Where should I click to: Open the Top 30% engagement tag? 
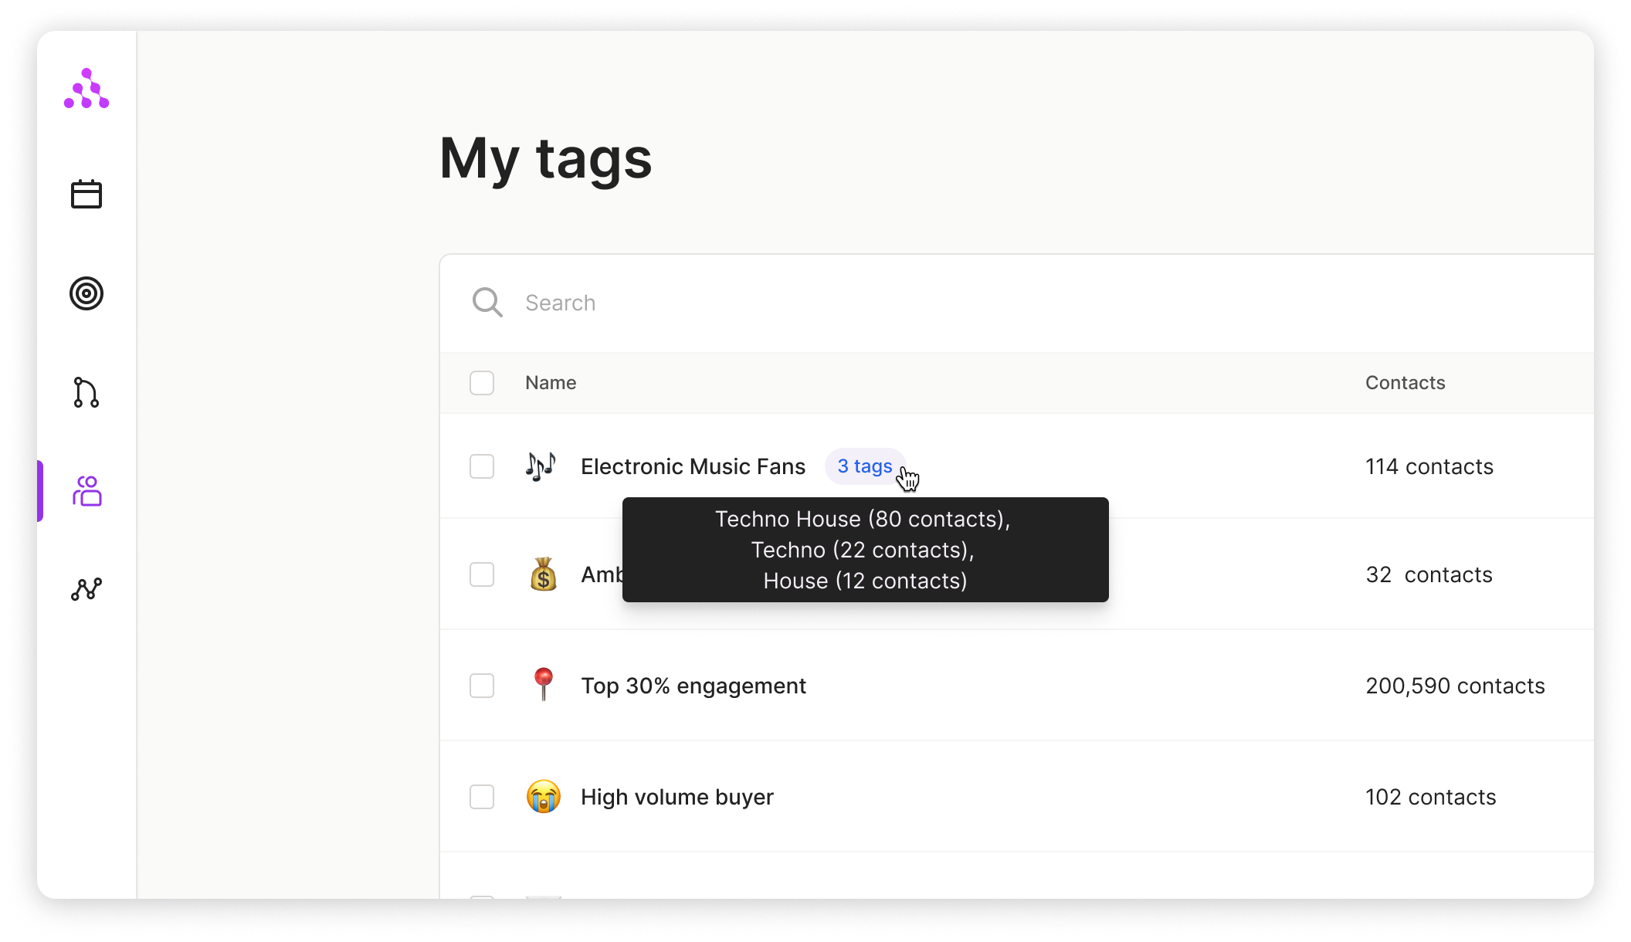point(693,686)
